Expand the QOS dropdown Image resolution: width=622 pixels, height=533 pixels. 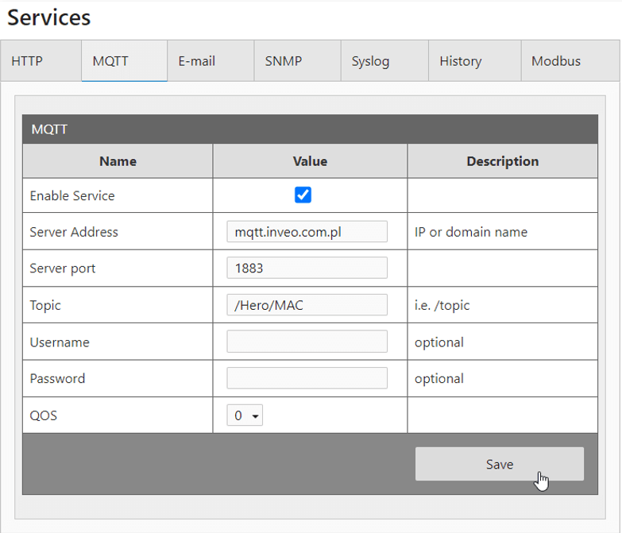coord(245,415)
